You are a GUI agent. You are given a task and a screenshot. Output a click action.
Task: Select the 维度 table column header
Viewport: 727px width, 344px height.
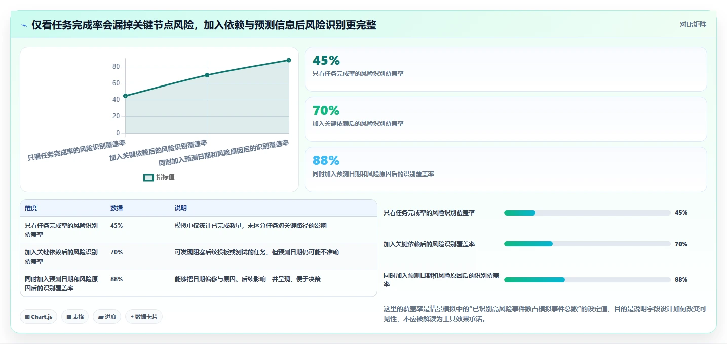(x=31, y=208)
